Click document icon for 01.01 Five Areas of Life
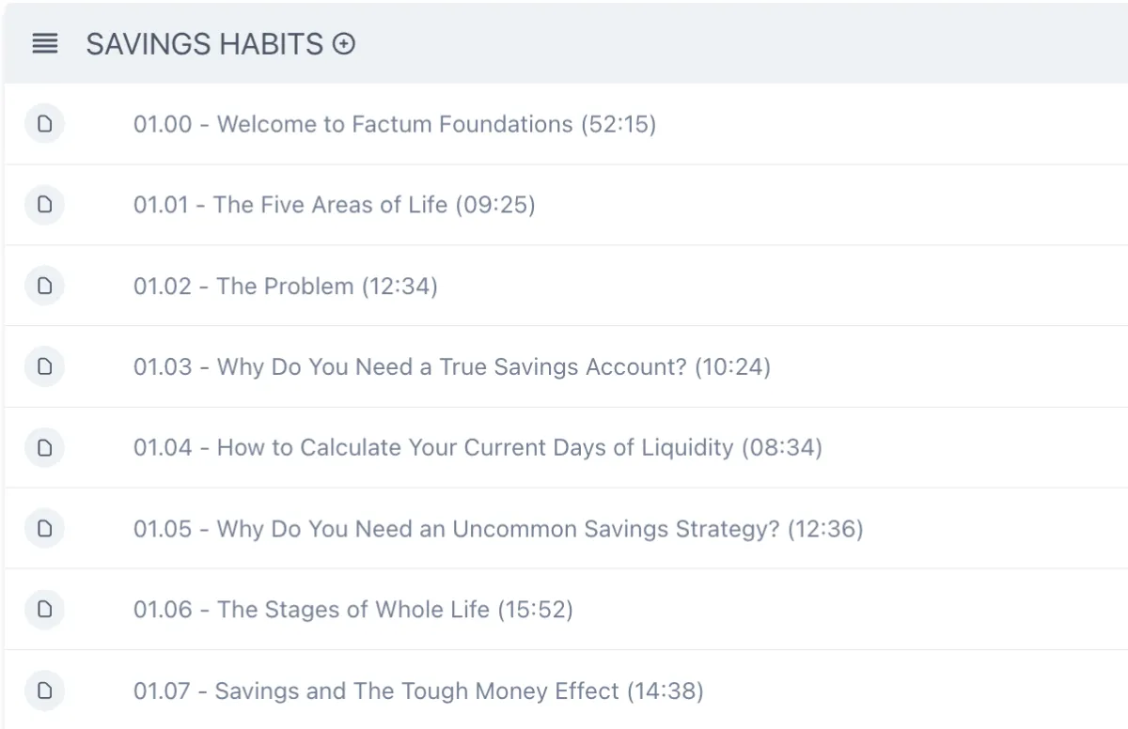 coord(44,204)
